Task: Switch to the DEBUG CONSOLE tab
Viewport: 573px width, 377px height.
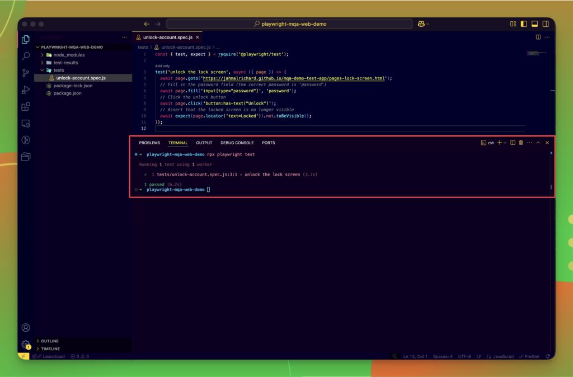Action: 237,143
